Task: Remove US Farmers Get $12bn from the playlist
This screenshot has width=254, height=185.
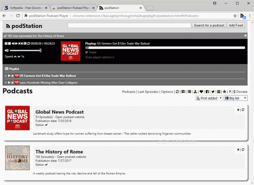Action: pyautogui.click(x=12, y=76)
